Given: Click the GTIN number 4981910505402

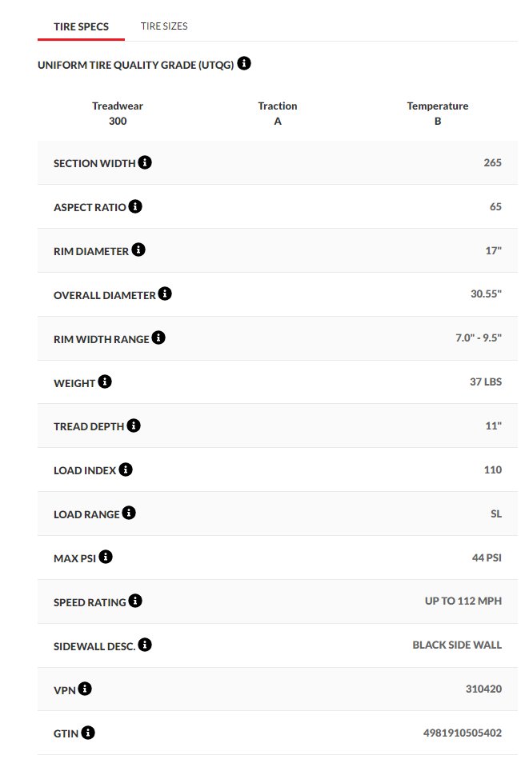Looking at the screenshot, I should click(463, 733).
